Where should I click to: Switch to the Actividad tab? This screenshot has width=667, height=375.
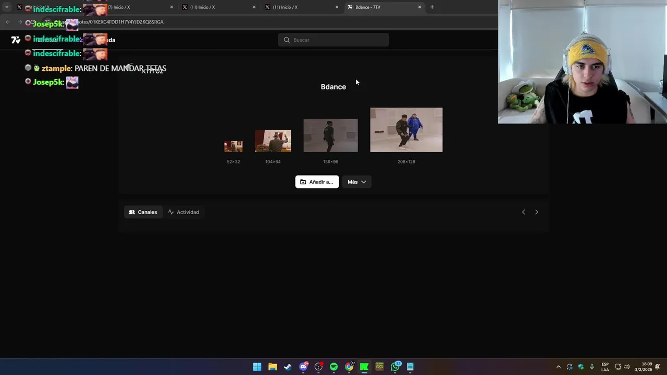(183, 212)
